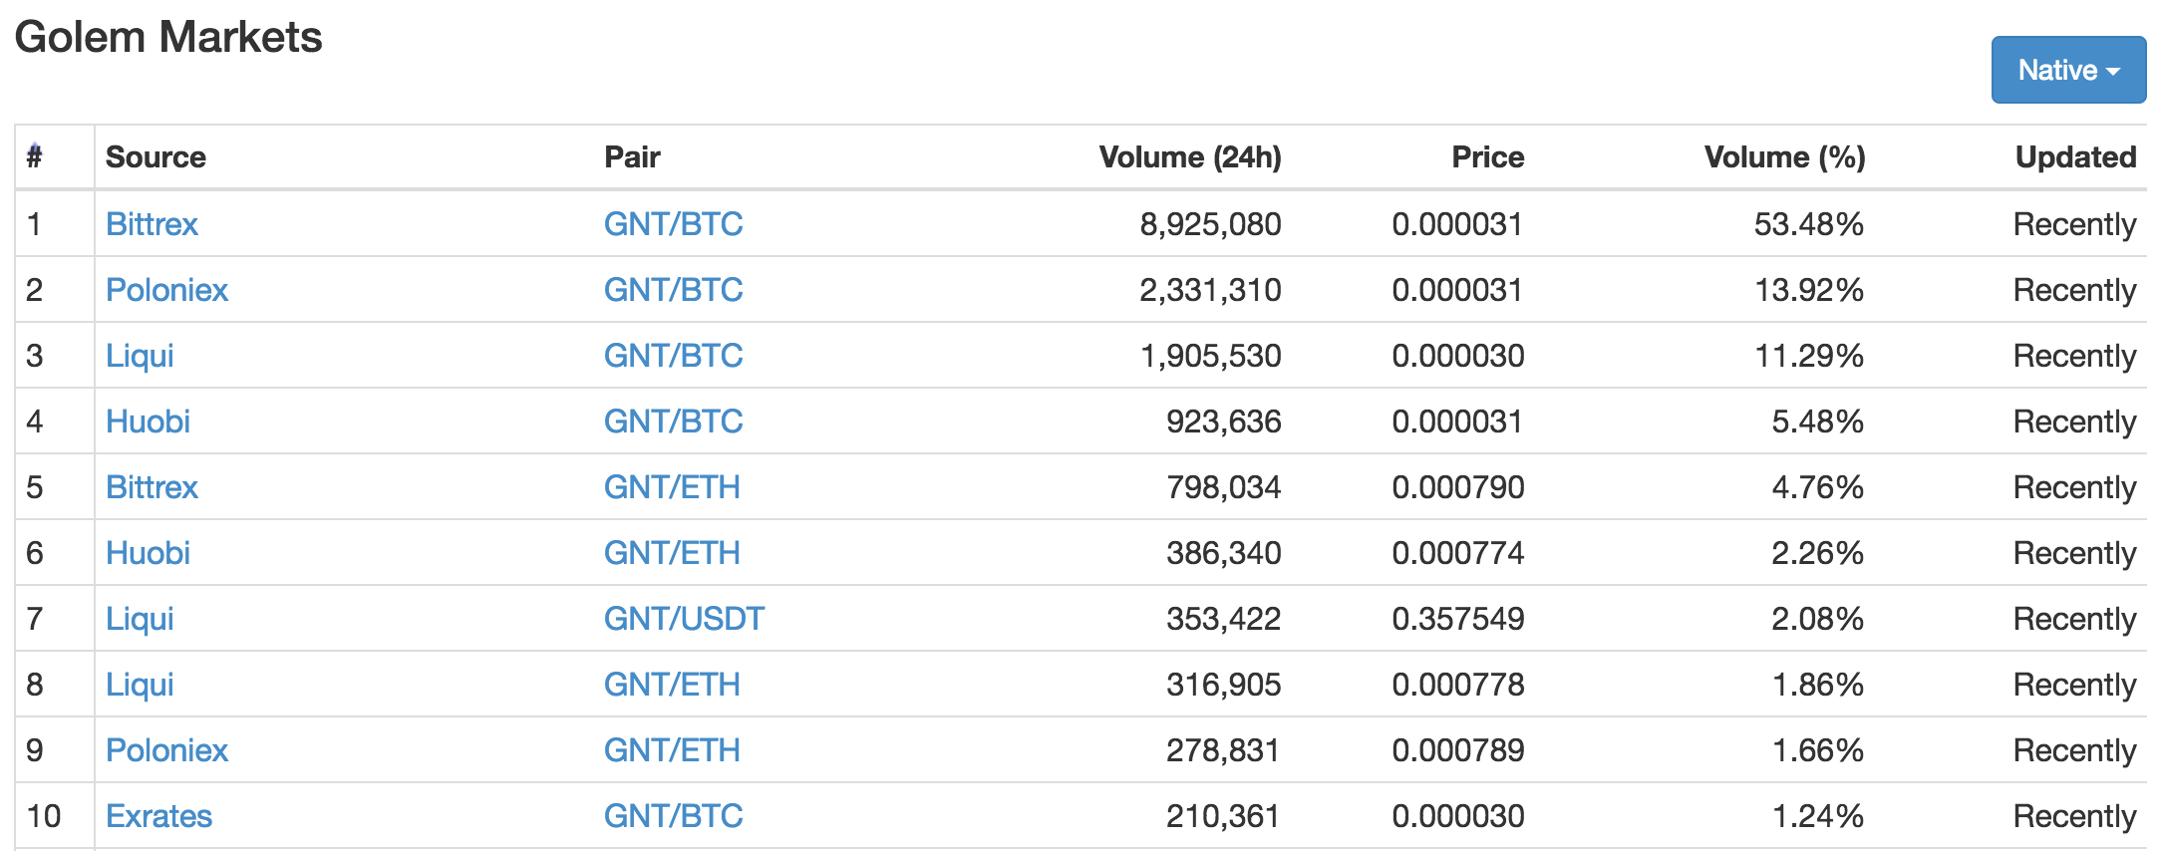The width and height of the screenshot is (2157, 851).
Task: Select volume value 278,831
Action: tap(1224, 750)
